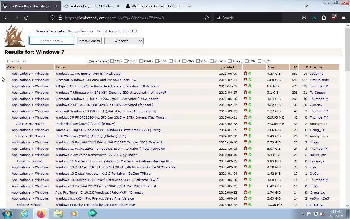This screenshot has height=219, width=350.
Task: Bookmark this page with the star icon
Action: point(207,18)
